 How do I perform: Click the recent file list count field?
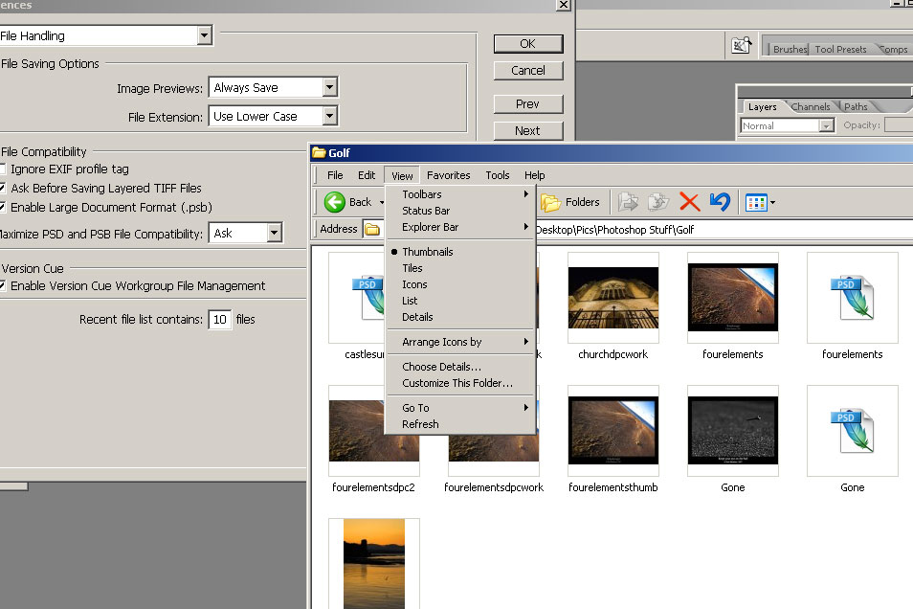pyautogui.click(x=220, y=320)
